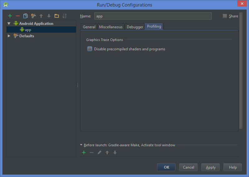This screenshot has height=177, width=249.
Task: Open the Miscellaneous tab
Action: pyautogui.click(x=111, y=27)
